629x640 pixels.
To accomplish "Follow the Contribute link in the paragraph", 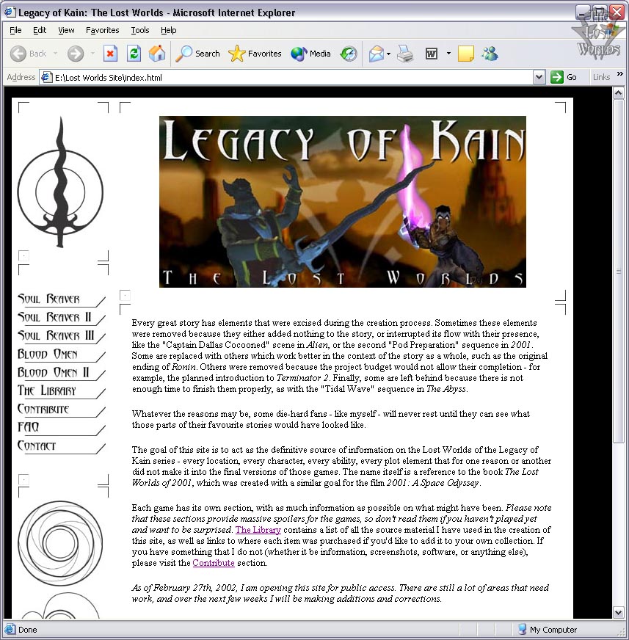I will [x=214, y=563].
